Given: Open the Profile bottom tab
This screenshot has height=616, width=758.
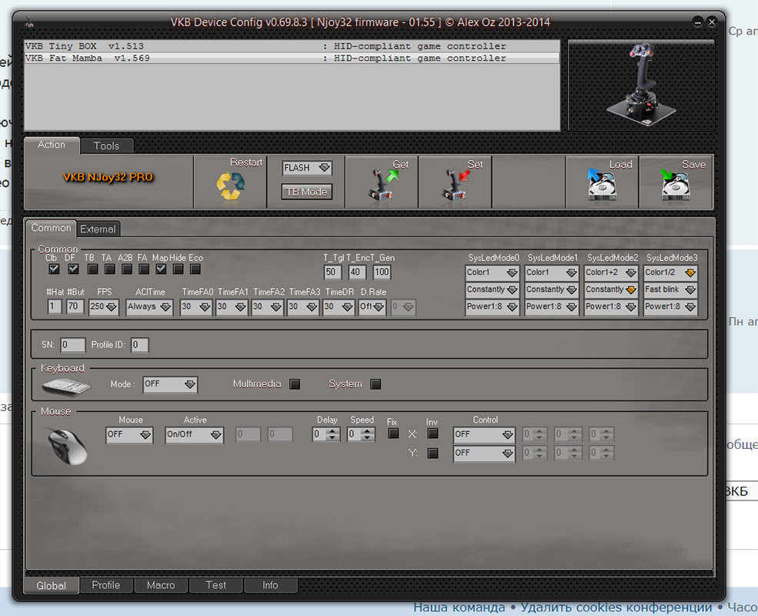Looking at the screenshot, I should point(106,585).
